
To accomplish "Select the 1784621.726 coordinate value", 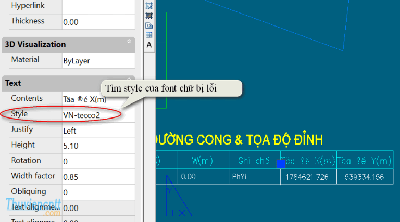I will (x=307, y=177).
